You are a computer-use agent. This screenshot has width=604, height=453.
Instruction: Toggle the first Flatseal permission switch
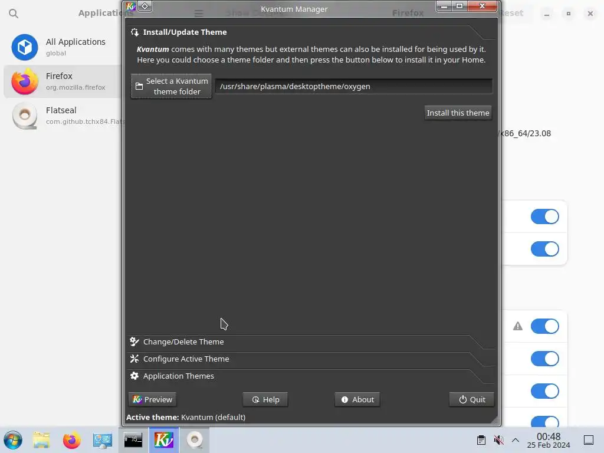coord(544,216)
